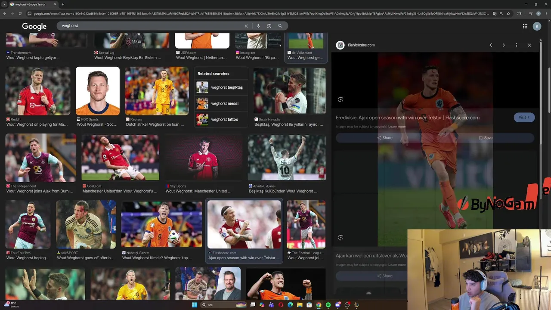Screen dimensions: 551x310
Task: Open Windows Start menu
Action: [194, 305]
